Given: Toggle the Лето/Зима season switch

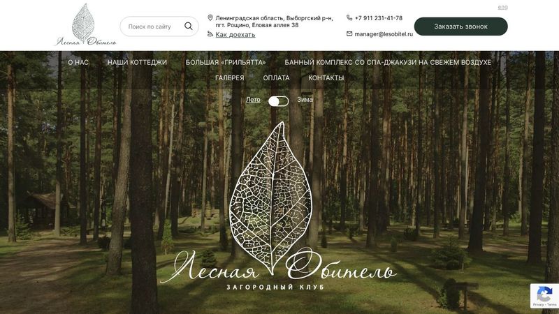Looking at the screenshot, I should [x=278, y=101].
